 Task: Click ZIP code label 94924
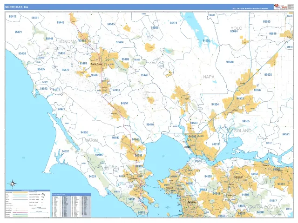[92, 177]
